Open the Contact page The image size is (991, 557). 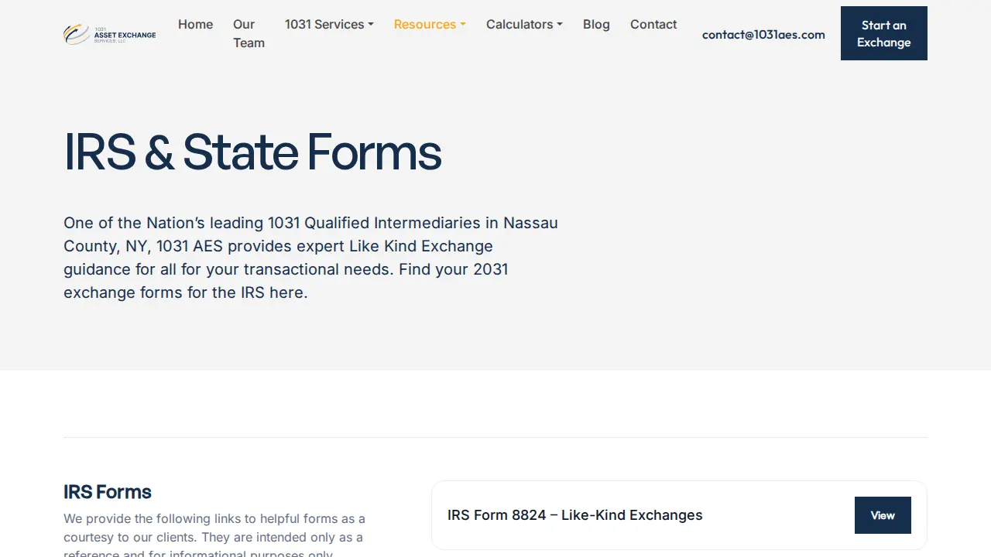coord(653,25)
